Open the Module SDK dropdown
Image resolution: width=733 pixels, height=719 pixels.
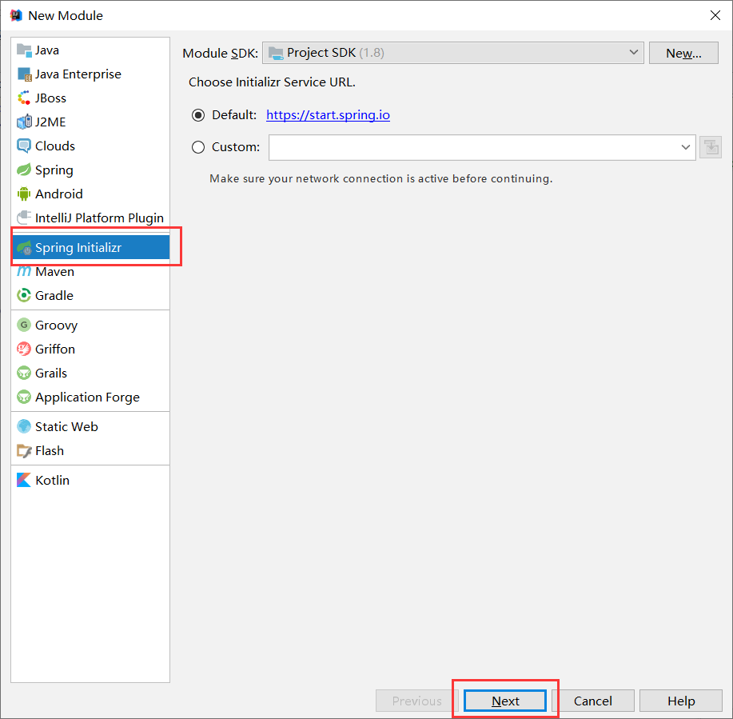pyautogui.click(x=453, y=53)
